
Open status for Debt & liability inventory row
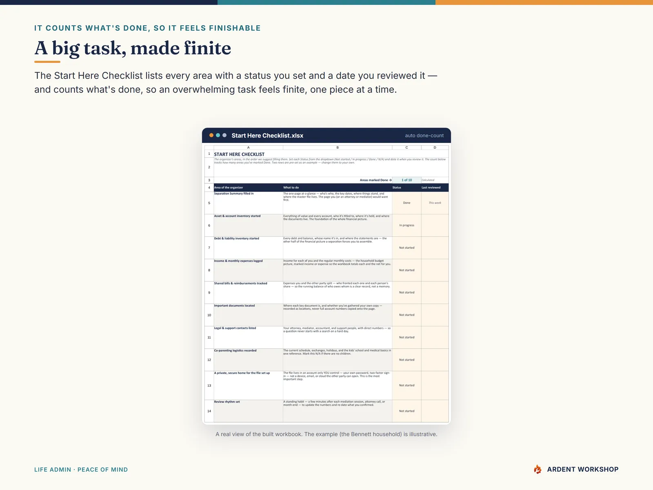[x=406, y=248]
